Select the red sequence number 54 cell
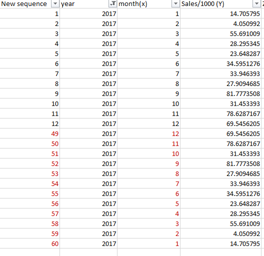Viewport: 264px width, 256px height. [30, 183]
